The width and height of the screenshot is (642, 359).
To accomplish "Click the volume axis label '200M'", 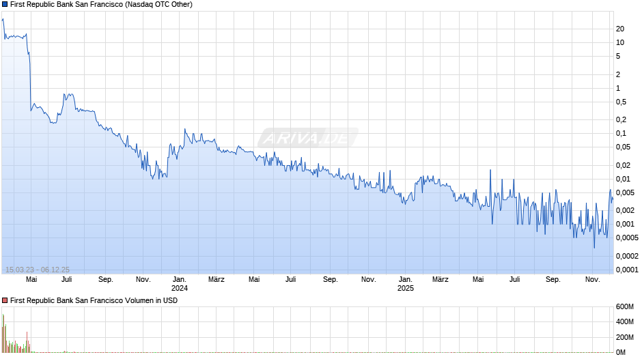I will 624,337.
